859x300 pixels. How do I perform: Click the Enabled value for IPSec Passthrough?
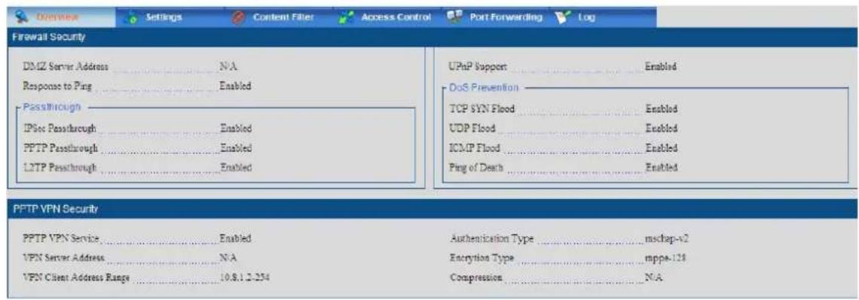[236, 128]
